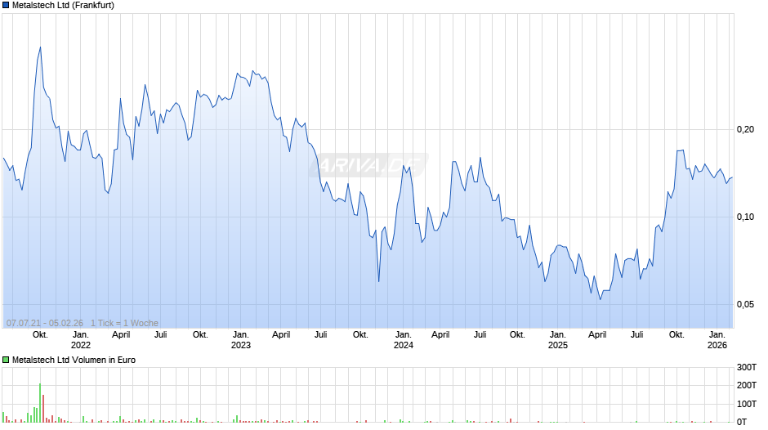Viewport: 768px width, 430px height.
Task: Click the highest peak of the price line
Action: (x=40, y=47)
